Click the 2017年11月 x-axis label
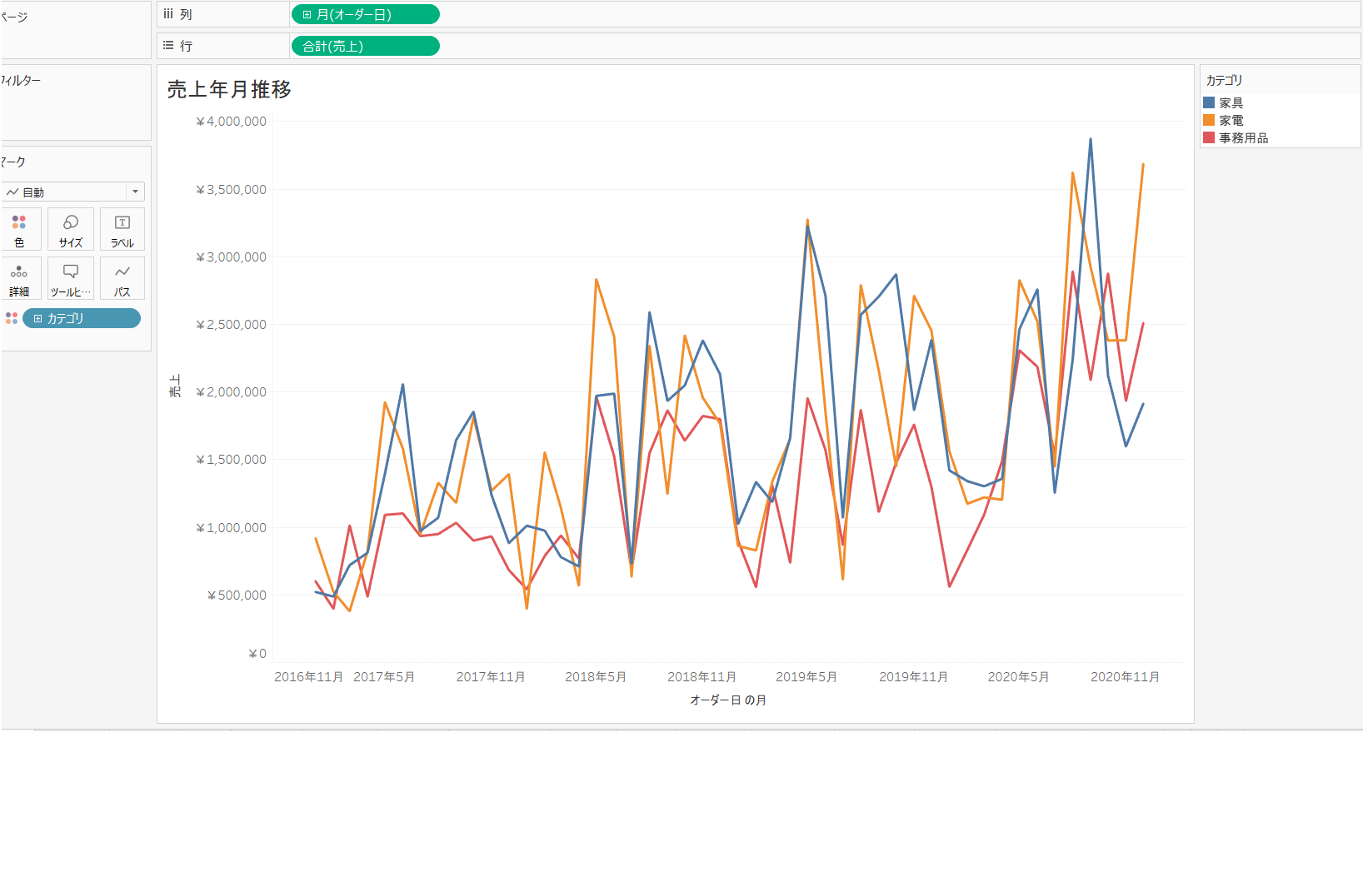This screenshot has height=877, width=1363. (491, 677)
